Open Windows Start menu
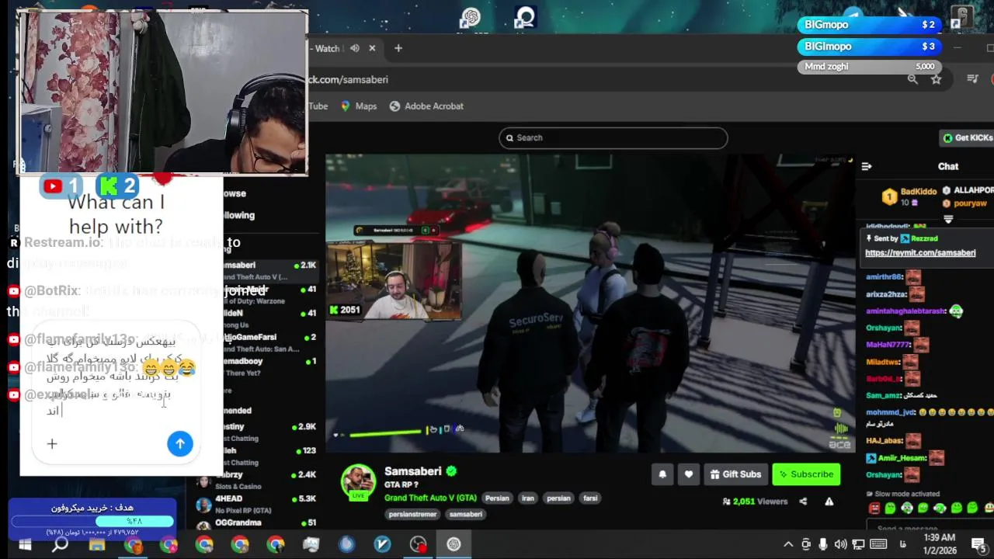Screen dimensions: 994x559 click(24, 544)
